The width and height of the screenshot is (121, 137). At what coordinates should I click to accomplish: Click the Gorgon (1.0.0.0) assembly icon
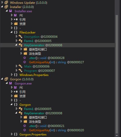click(x=6, y=79)
